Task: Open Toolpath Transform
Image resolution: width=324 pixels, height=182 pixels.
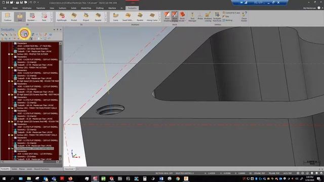Action: pos(217,17)
